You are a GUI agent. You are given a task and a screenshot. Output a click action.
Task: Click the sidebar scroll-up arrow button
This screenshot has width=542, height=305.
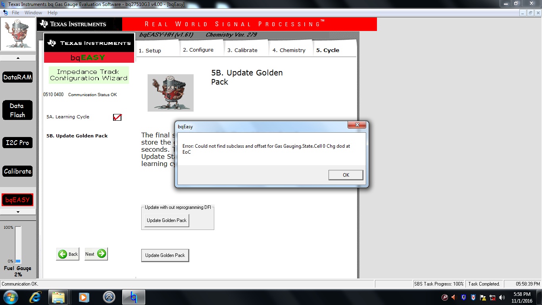click(18, 58)
